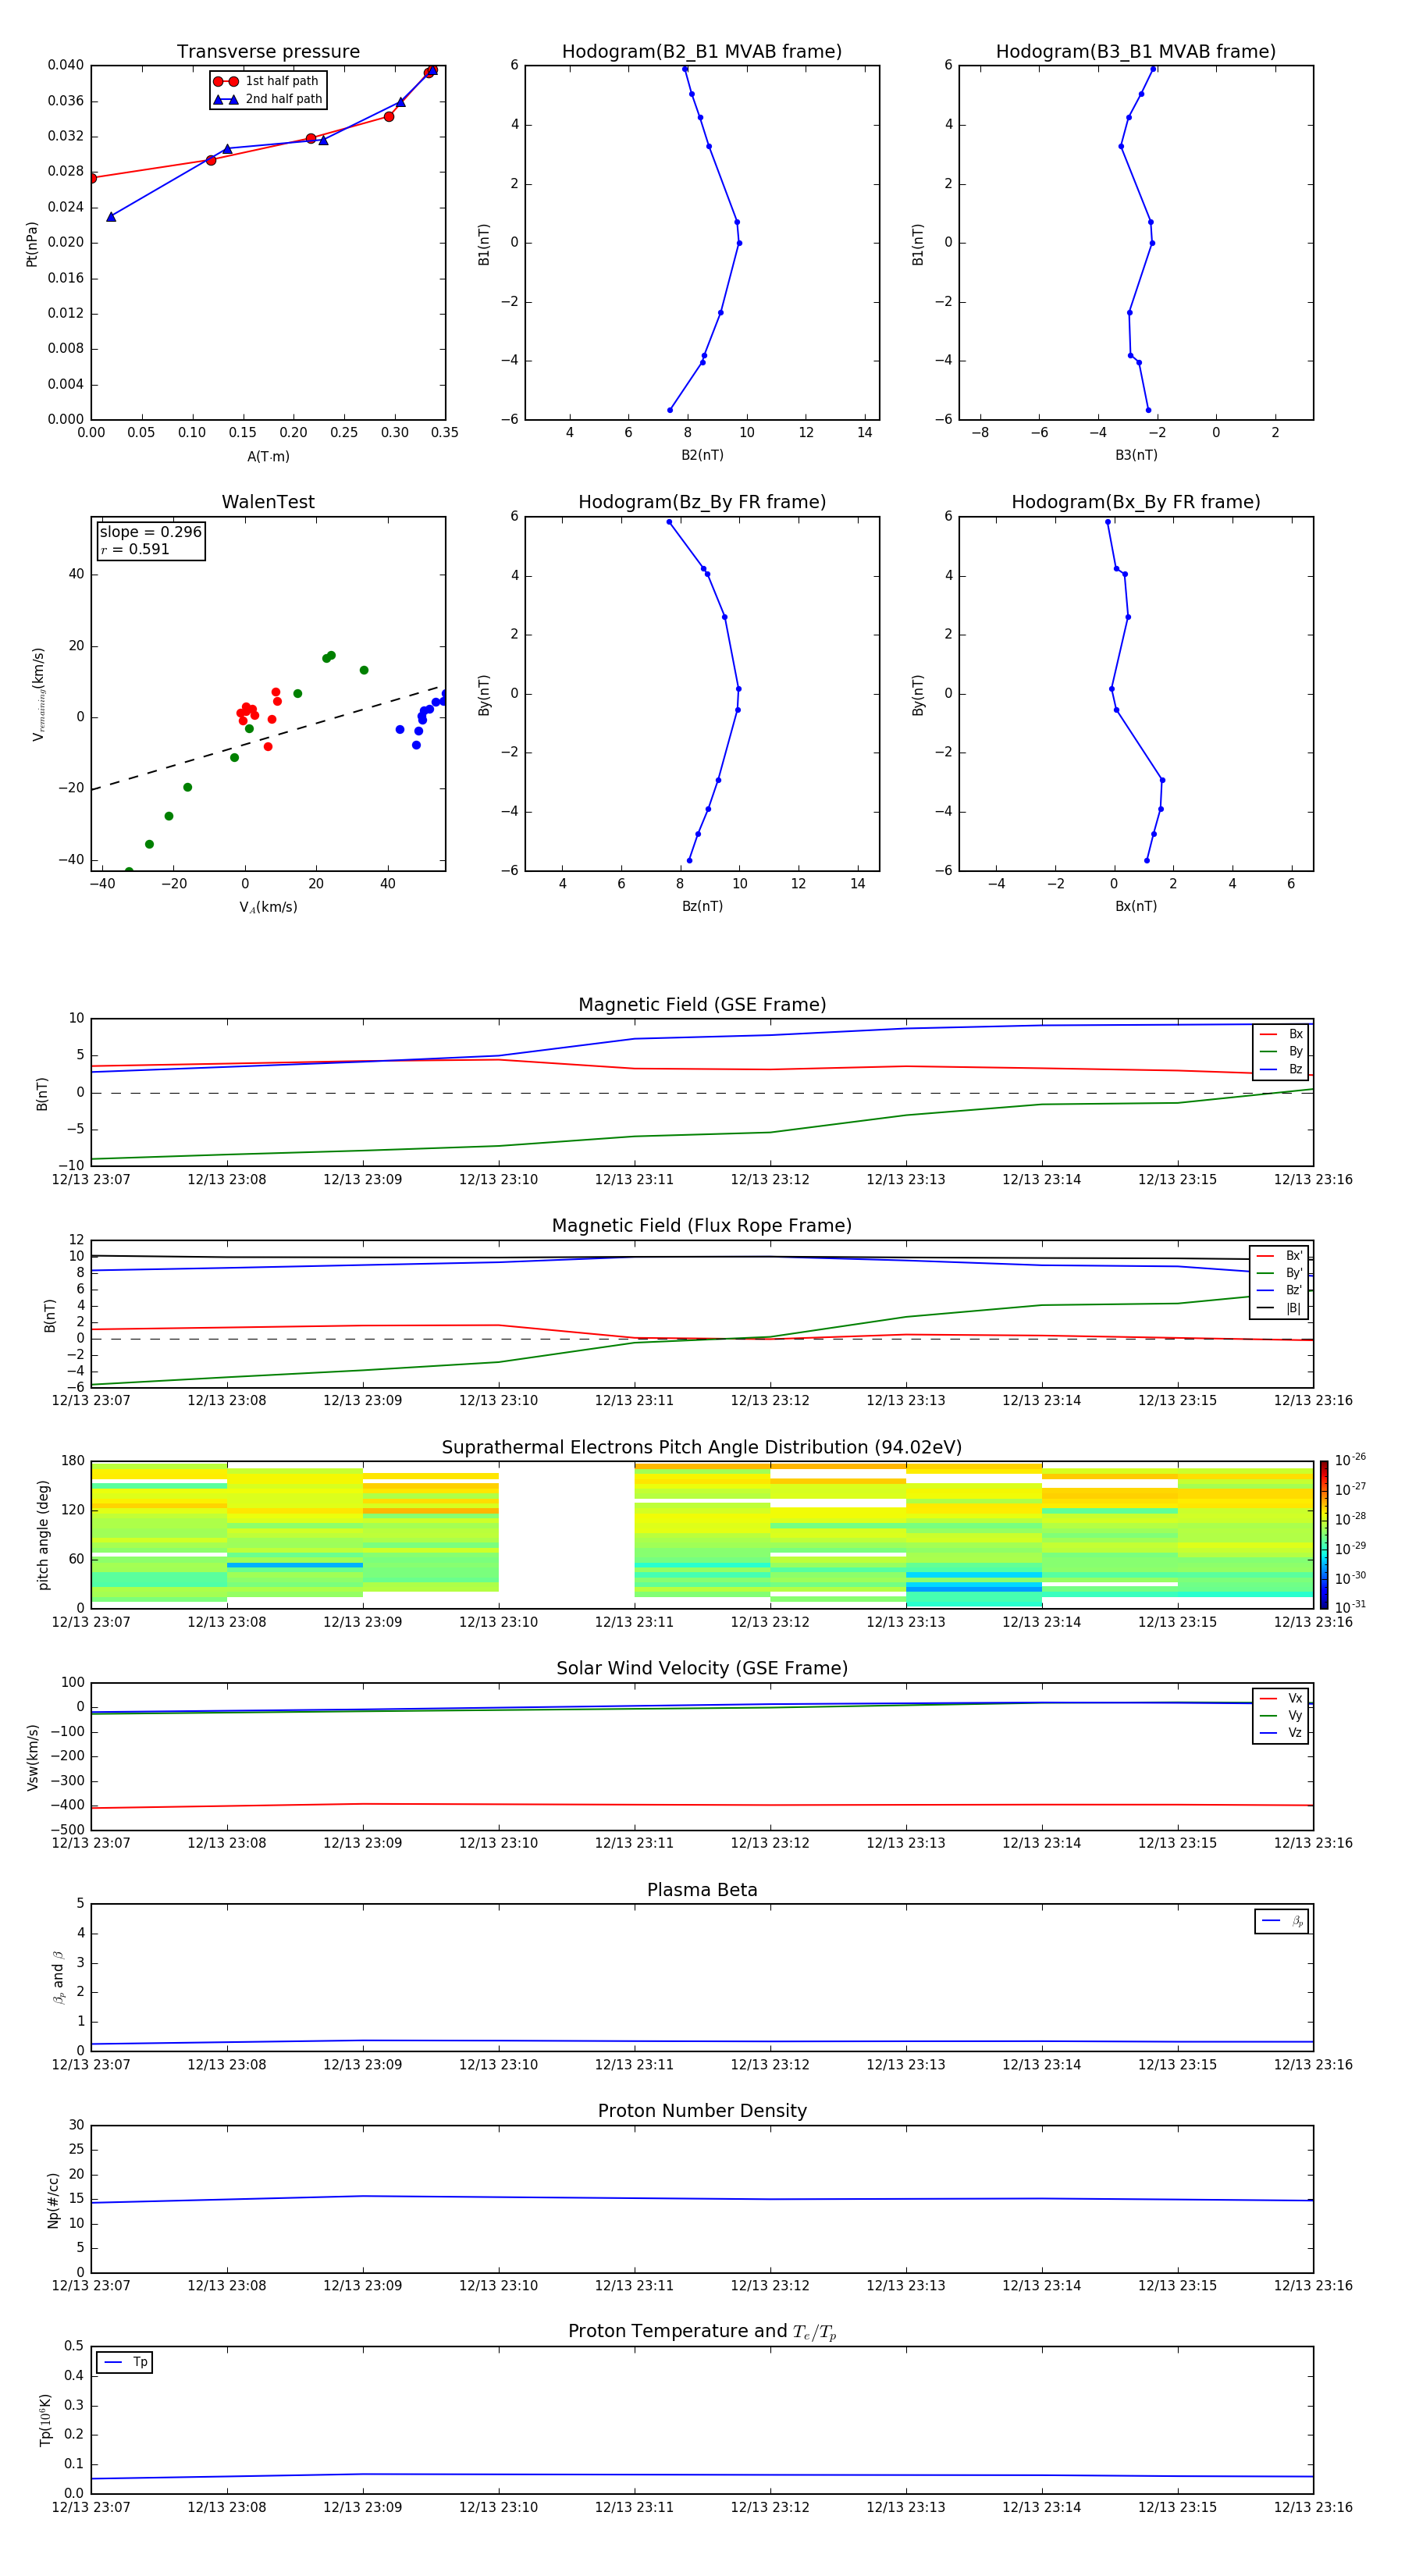This screenshot has height=2576, width=1405.
Task: Click the 'Bz(nT)' axis label
Action: tap(702, 906)
